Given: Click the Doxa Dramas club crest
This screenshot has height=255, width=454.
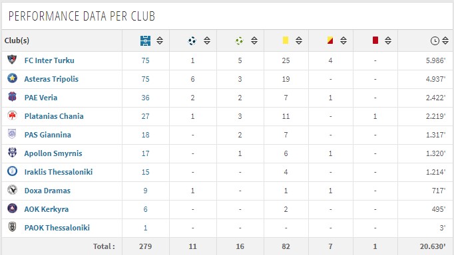Looking at the screenshot, I should coord(12,190).
